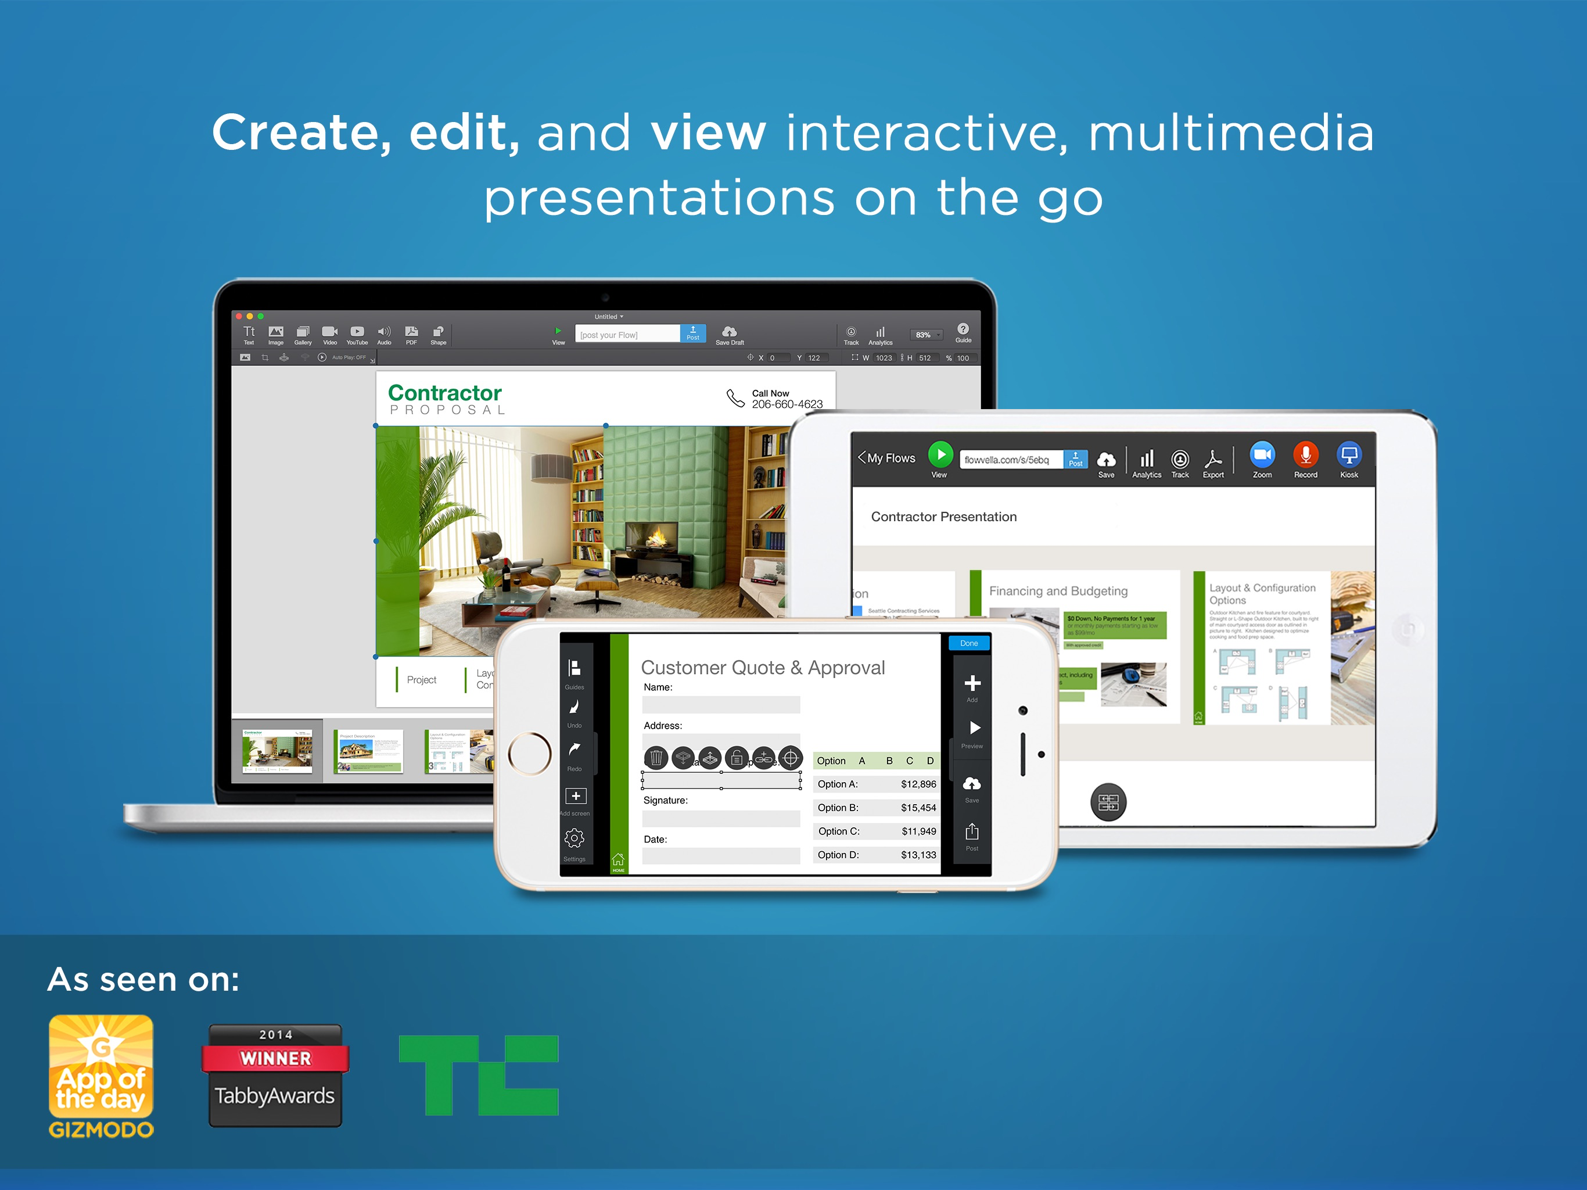Toggle the unlock icon above selected field
Image resolution: width=1587 pixels, height=1190 pixels.
(737, 758)
